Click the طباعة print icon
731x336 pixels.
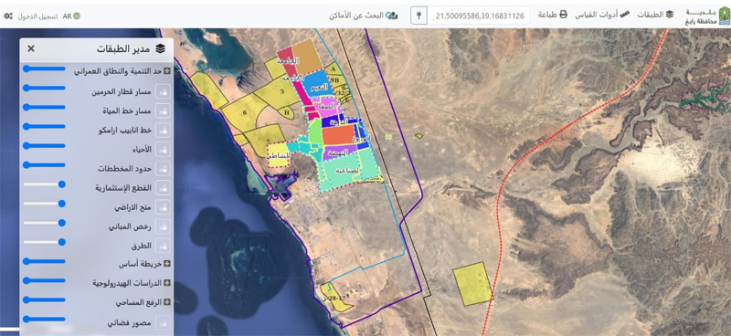tap(563, 15)
